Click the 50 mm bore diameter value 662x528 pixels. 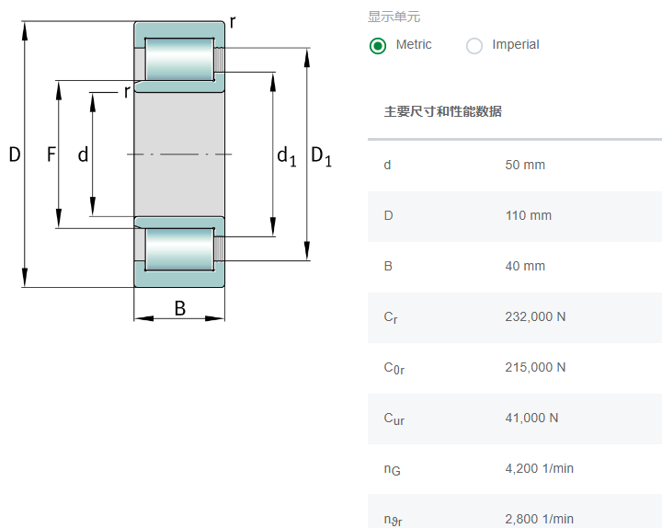525,165
